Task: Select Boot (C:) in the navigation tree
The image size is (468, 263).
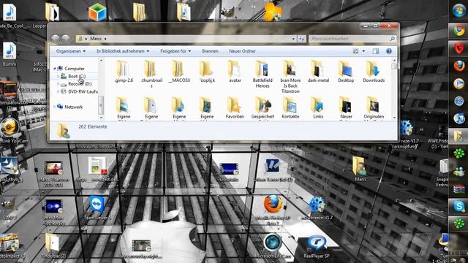Action: [76, 76]
